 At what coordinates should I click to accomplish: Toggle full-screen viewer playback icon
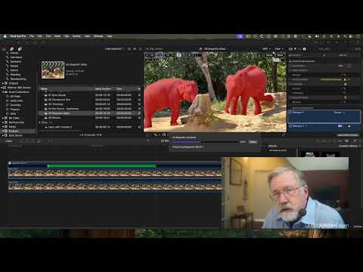tap(284, 135)
